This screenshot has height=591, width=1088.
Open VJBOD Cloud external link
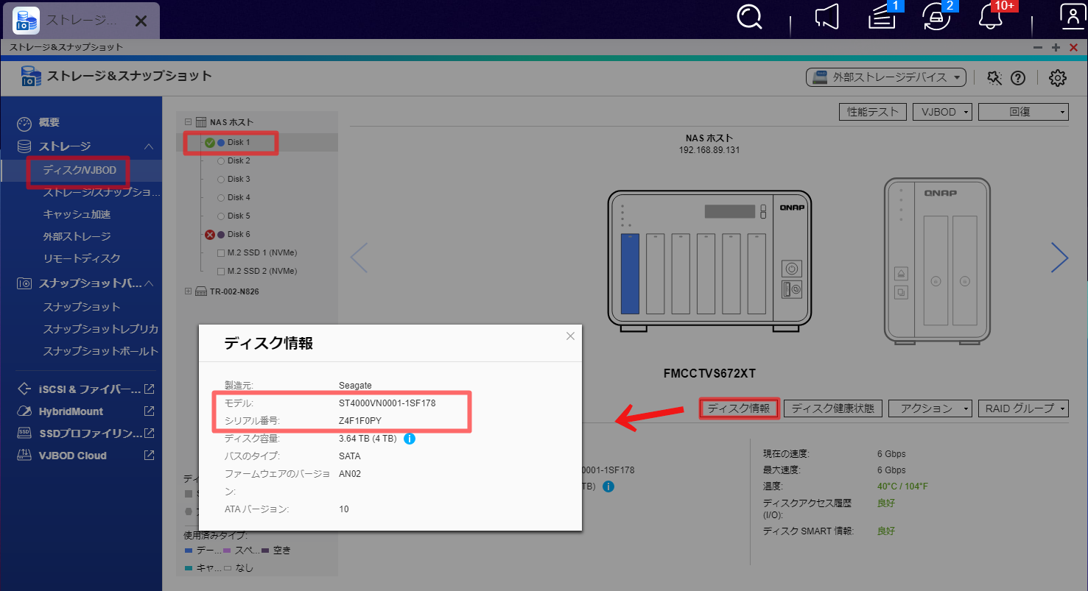pos(149,455)
